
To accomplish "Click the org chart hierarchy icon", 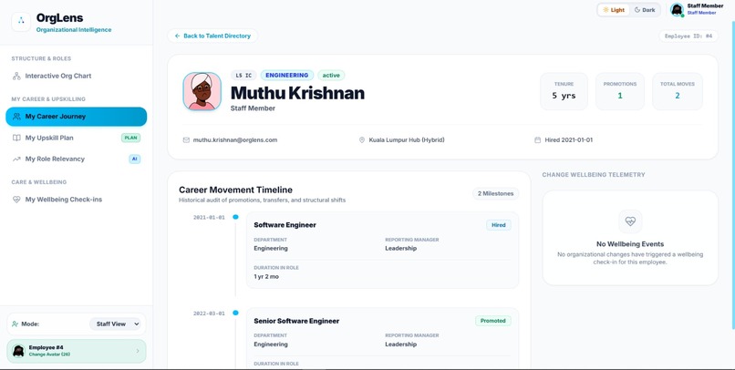I will (16, 76).
